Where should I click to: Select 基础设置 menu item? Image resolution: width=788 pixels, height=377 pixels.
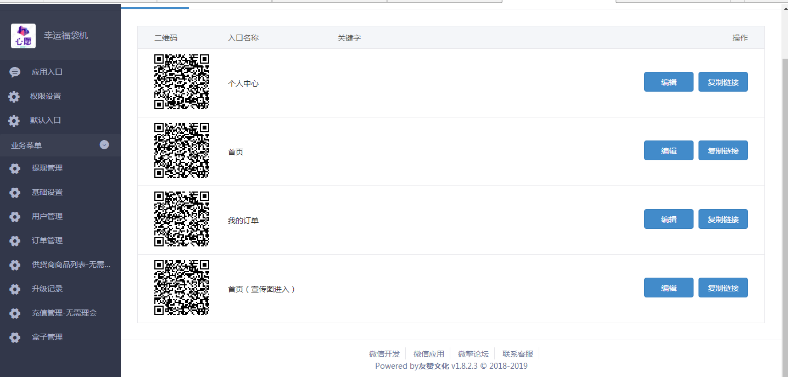pos(47,192)
